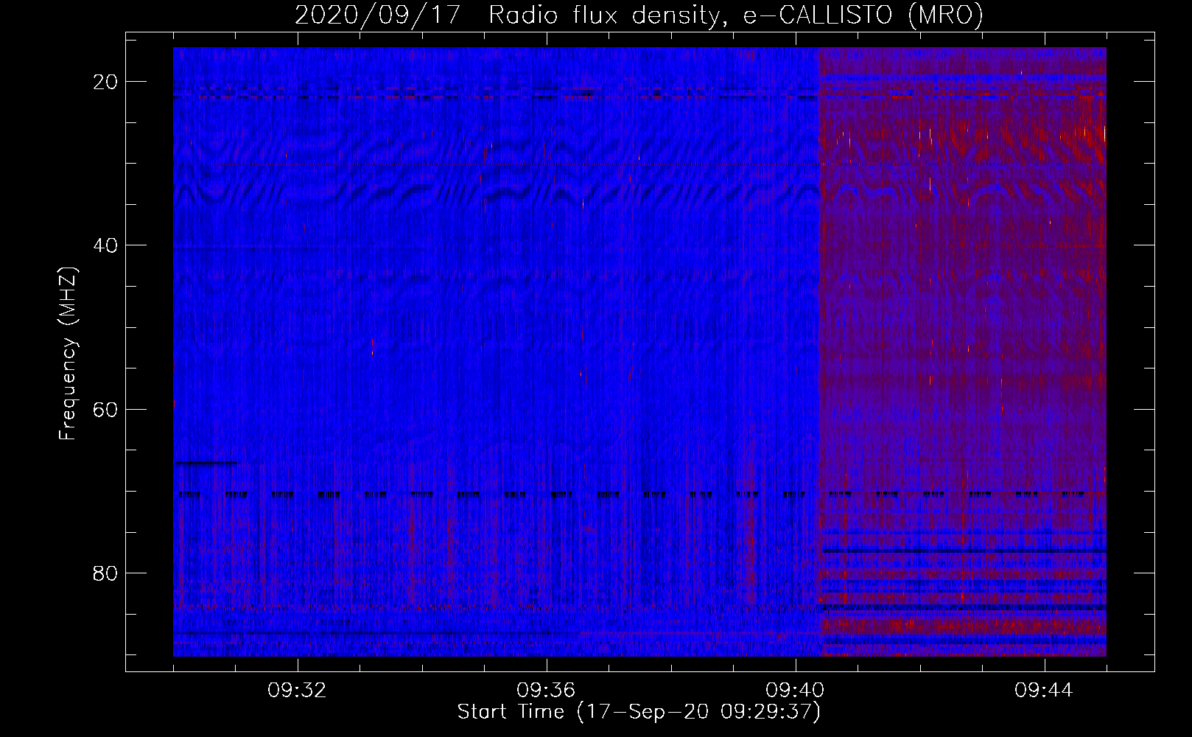Click the time tick label '09:44'
Image resolution: width=1192 pixels, height=737 pixels.
1044,691
